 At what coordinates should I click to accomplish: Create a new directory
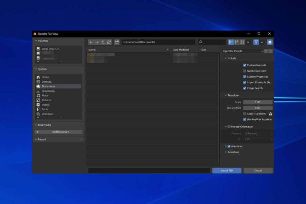(117, 42)
